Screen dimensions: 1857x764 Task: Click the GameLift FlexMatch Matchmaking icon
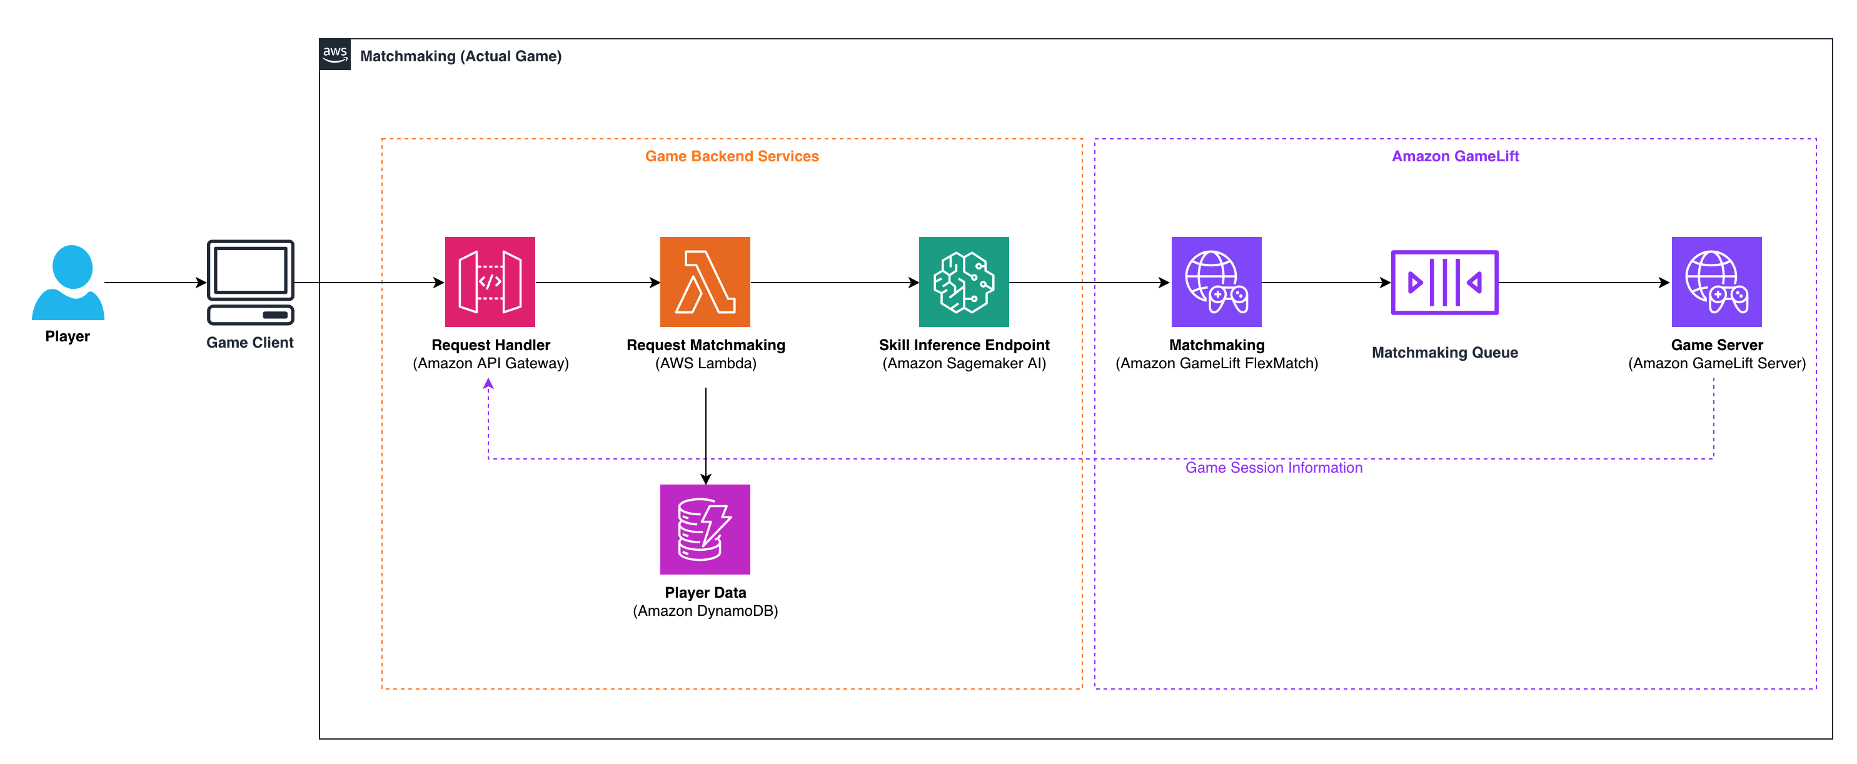pyautogui.click(x=1216, y=283)
